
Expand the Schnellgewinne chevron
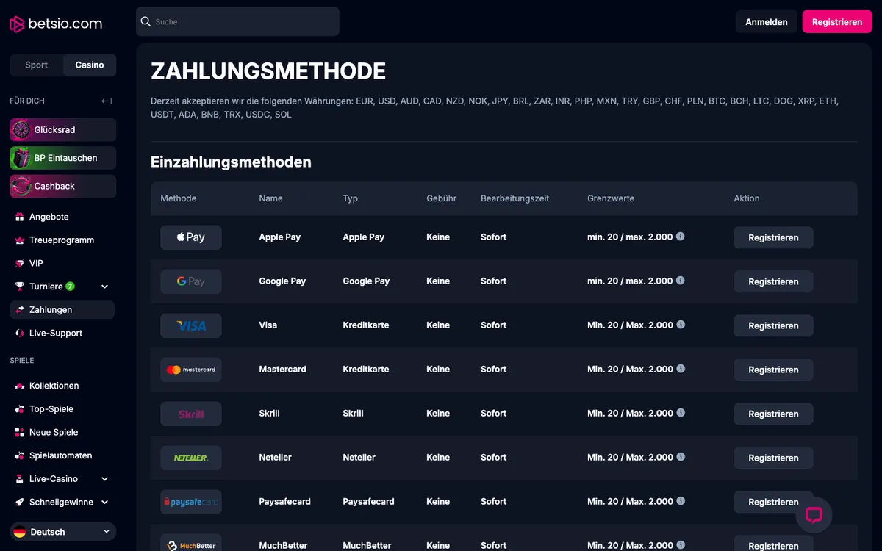[x=104, y=503]
